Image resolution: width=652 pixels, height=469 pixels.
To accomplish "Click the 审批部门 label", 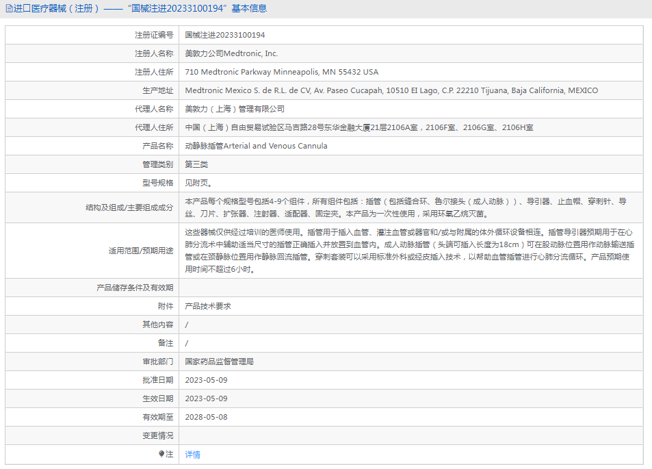I will click(157, 362).
